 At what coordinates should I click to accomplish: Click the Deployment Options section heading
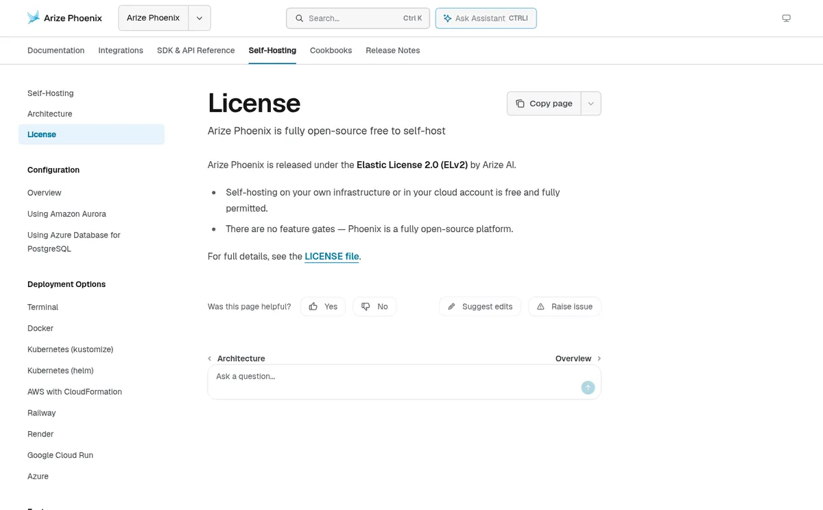coord(67,284)
